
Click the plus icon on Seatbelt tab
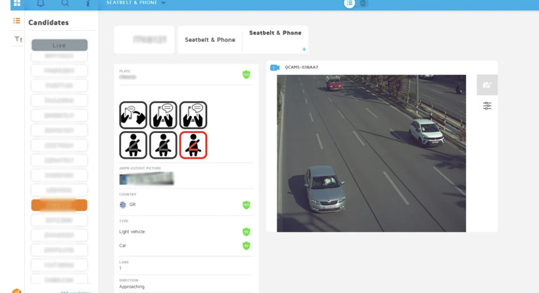[x=304, y=49]
